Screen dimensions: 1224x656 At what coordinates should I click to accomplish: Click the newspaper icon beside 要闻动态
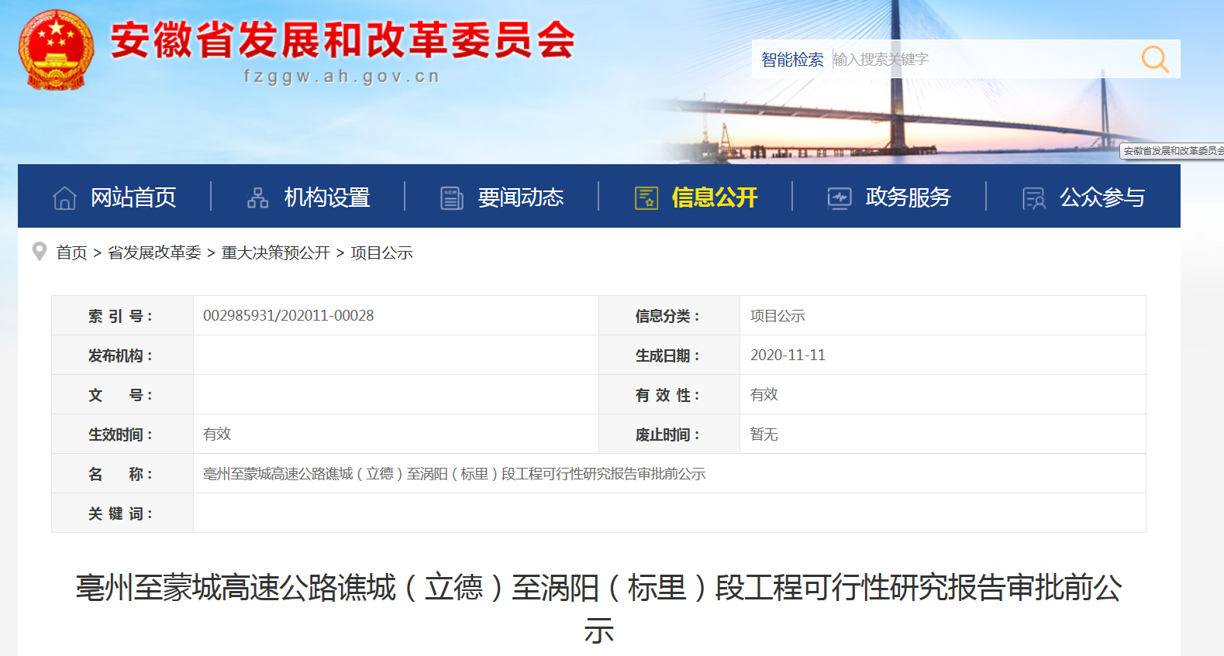(451, 198)
